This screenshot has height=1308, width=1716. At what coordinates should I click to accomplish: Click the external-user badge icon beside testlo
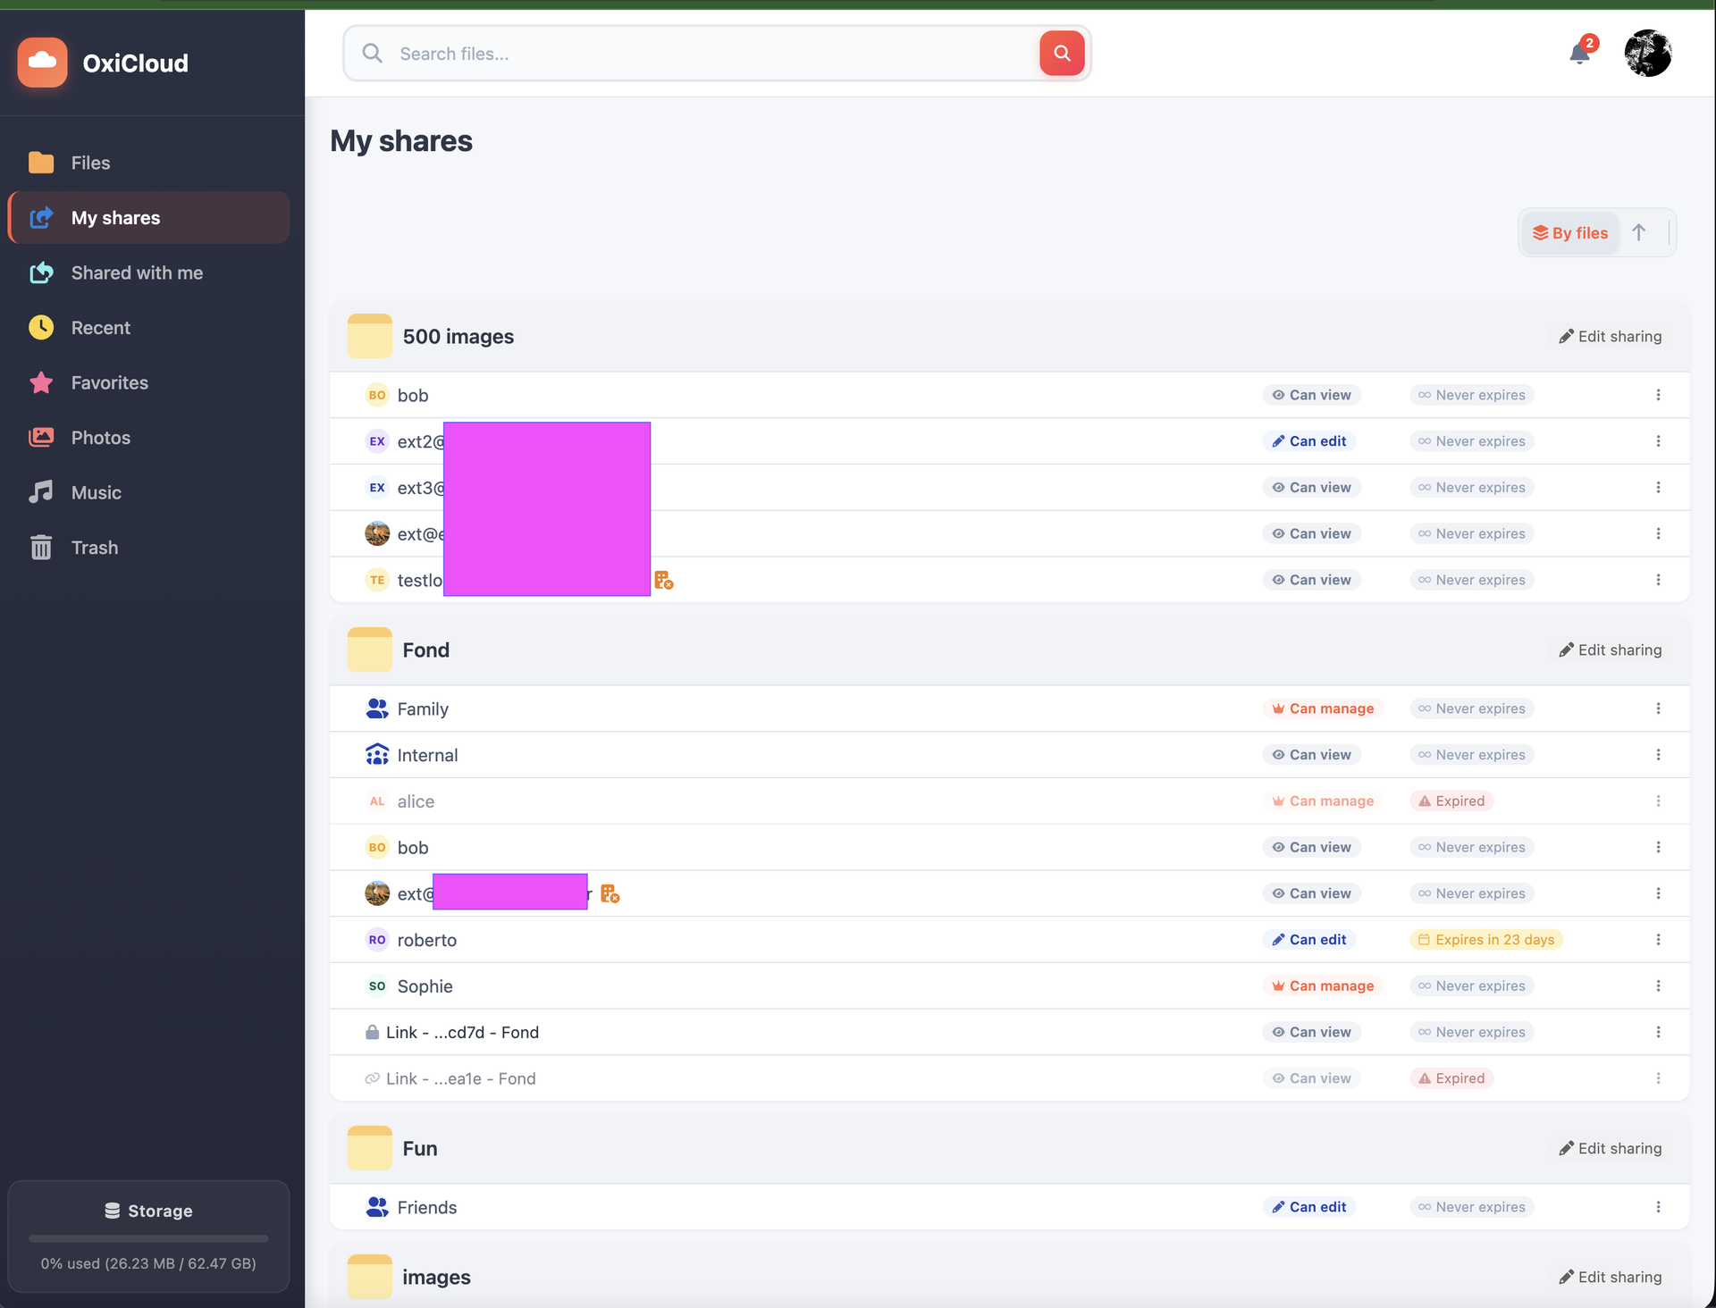click(x=663, y=581)
